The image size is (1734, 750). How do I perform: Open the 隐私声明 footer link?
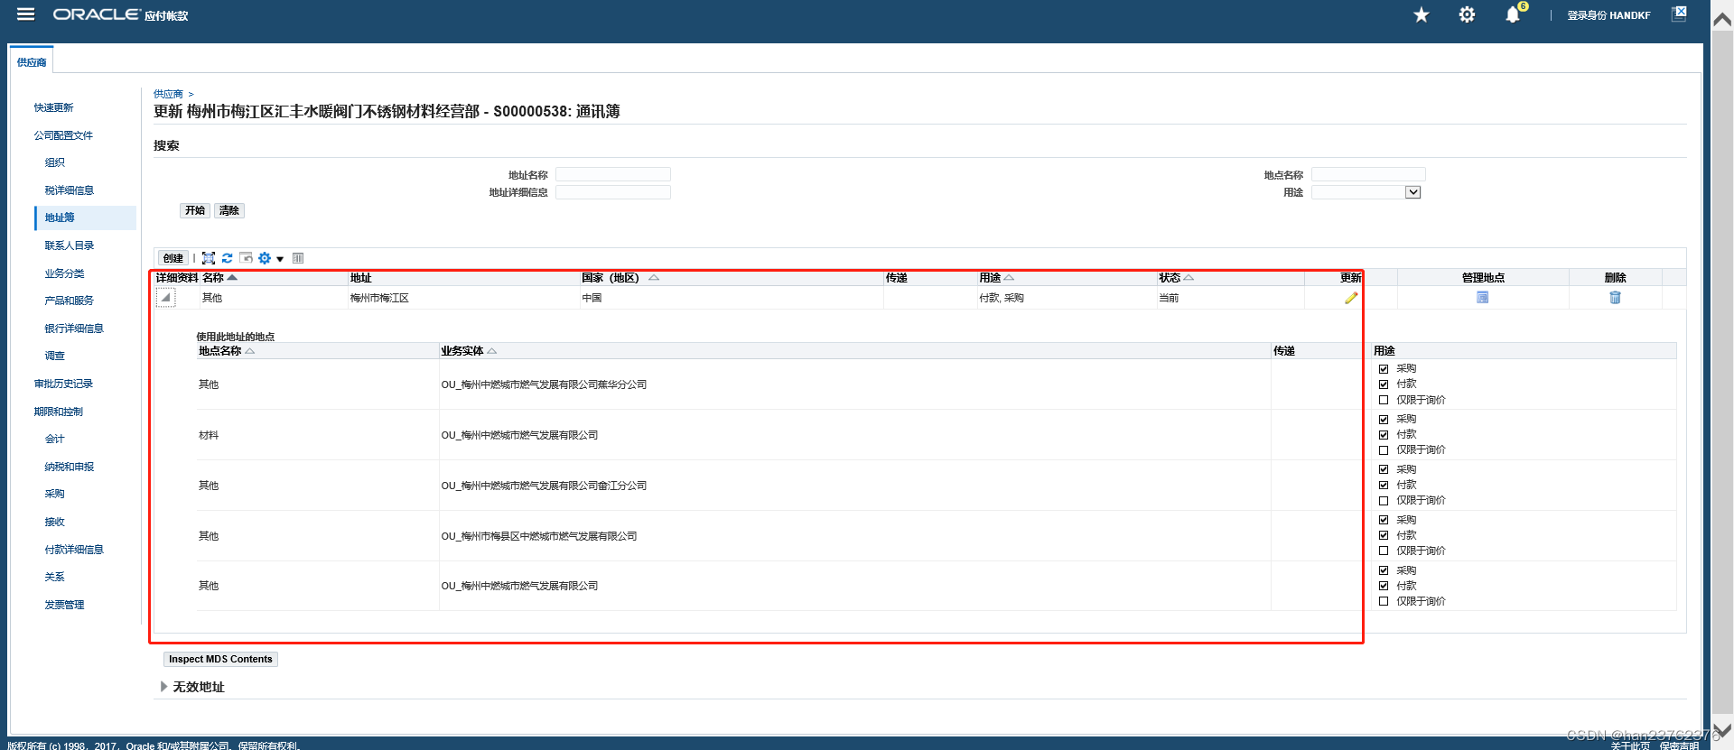pos(1678,745)
